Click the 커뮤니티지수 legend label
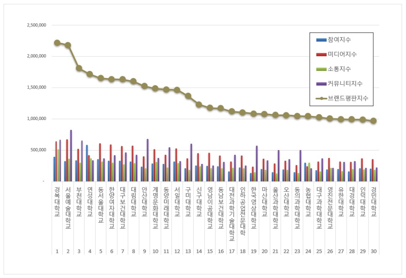This screenshot has width=406, height=278. tap(345, 83)
